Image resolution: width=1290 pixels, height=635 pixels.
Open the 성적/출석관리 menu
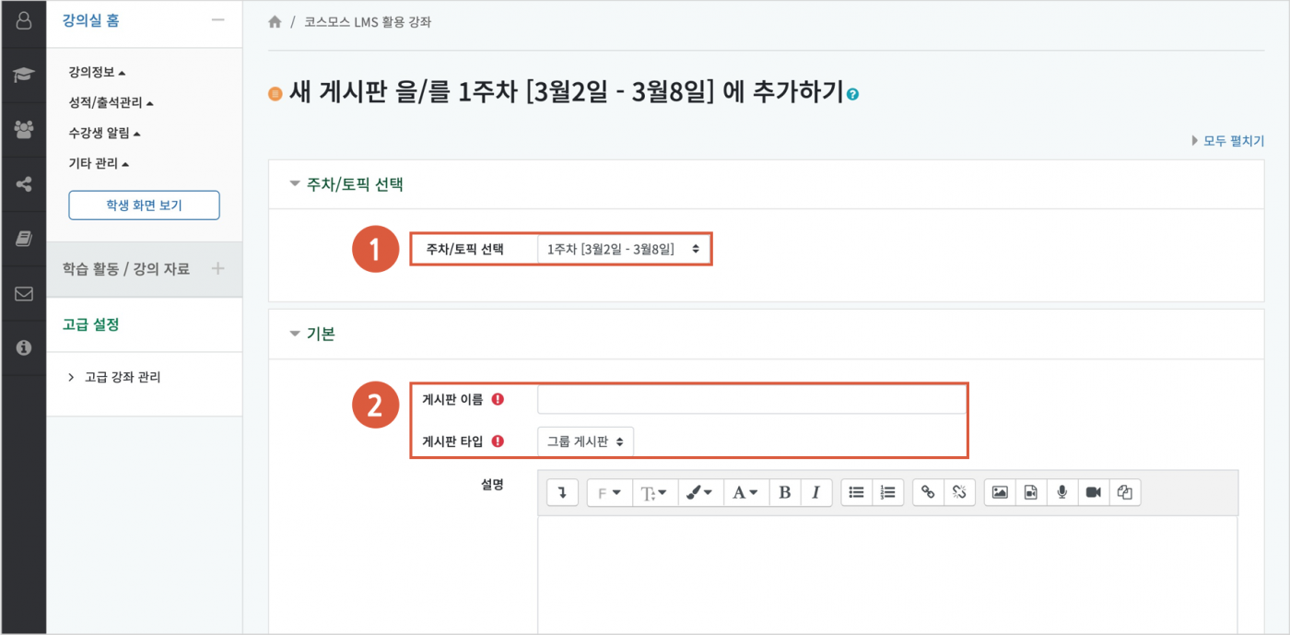pyautogui.click(x=111, y=102)
